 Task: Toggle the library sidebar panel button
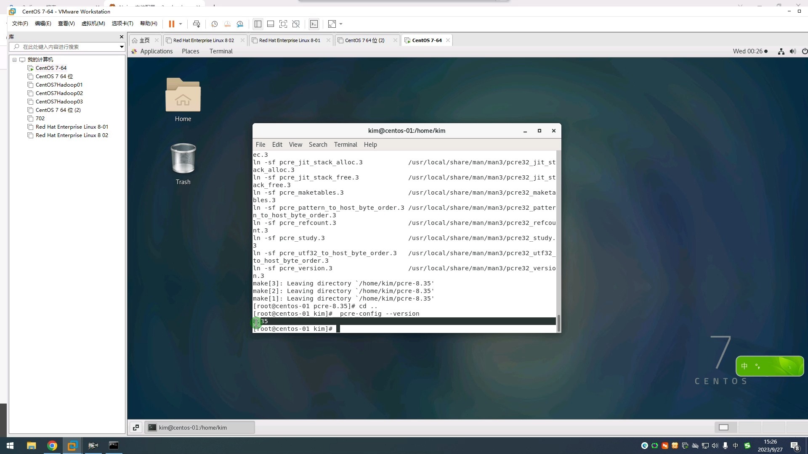coord(258,24)
